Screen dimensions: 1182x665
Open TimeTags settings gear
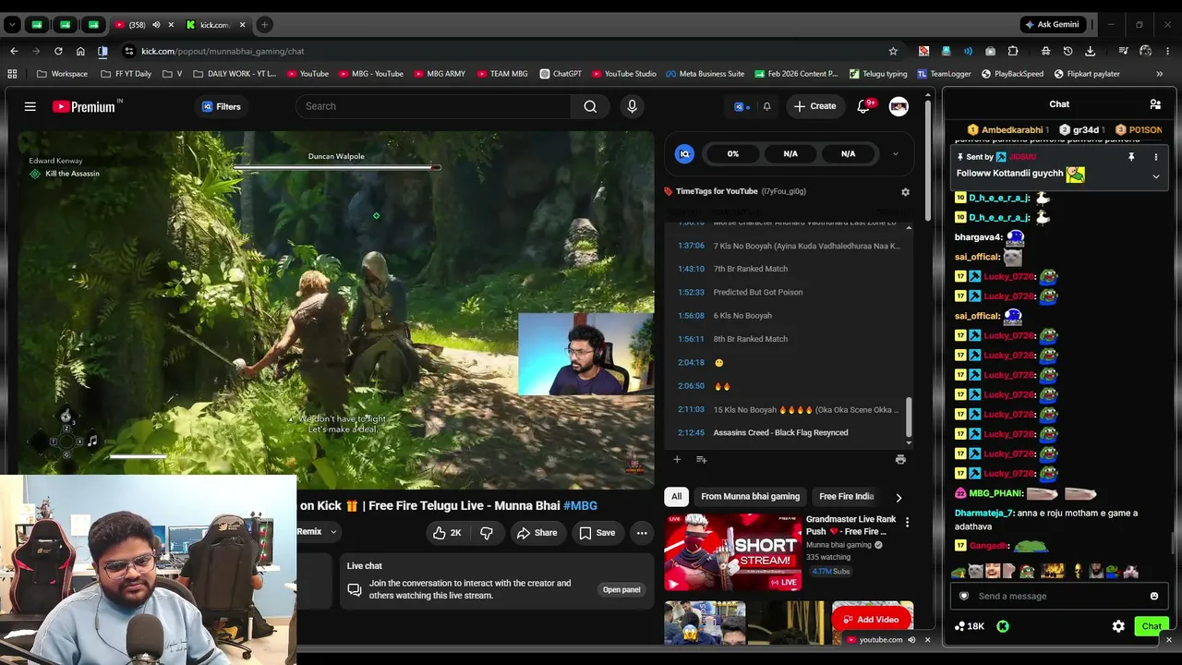[905, 192]
